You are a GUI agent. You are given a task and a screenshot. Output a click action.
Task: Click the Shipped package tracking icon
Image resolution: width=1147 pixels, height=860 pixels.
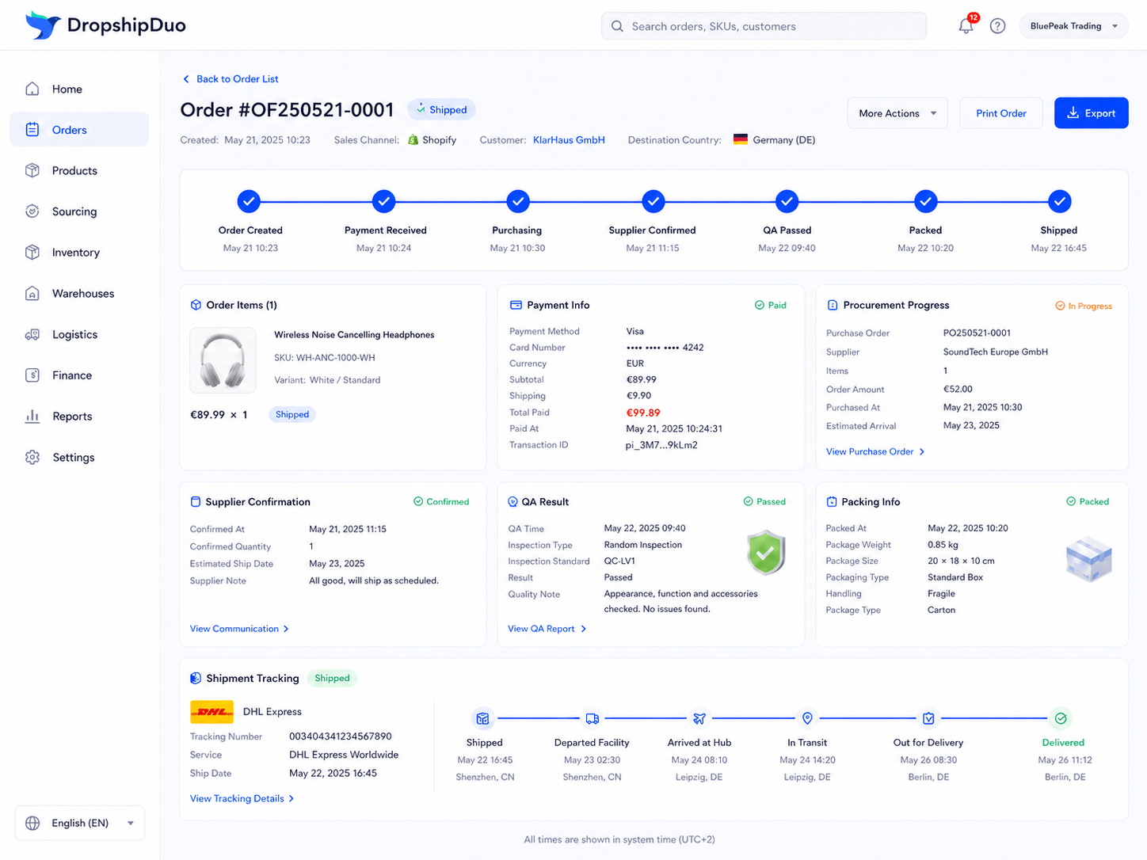pos(482,718)
